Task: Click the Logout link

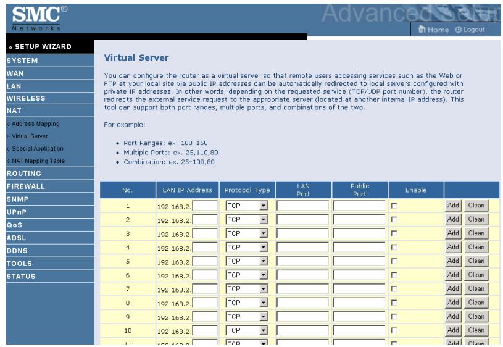Action: [470, 30]
